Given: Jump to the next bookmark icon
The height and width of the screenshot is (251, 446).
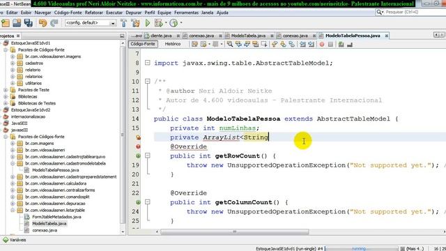Looking at the screenshot, I should [283, 44].
